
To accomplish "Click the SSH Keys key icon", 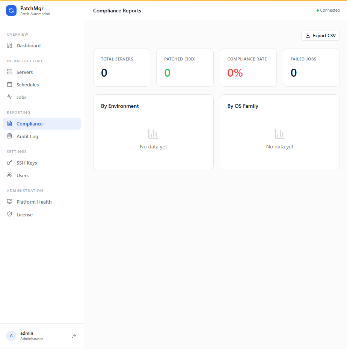I will coord(9,163).
